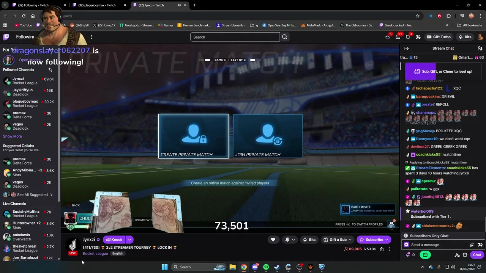Image resolution: width=486 pixels, height=273 pixels.
Task: Open the emote party icon in chat box
Action: click(472, 245)
